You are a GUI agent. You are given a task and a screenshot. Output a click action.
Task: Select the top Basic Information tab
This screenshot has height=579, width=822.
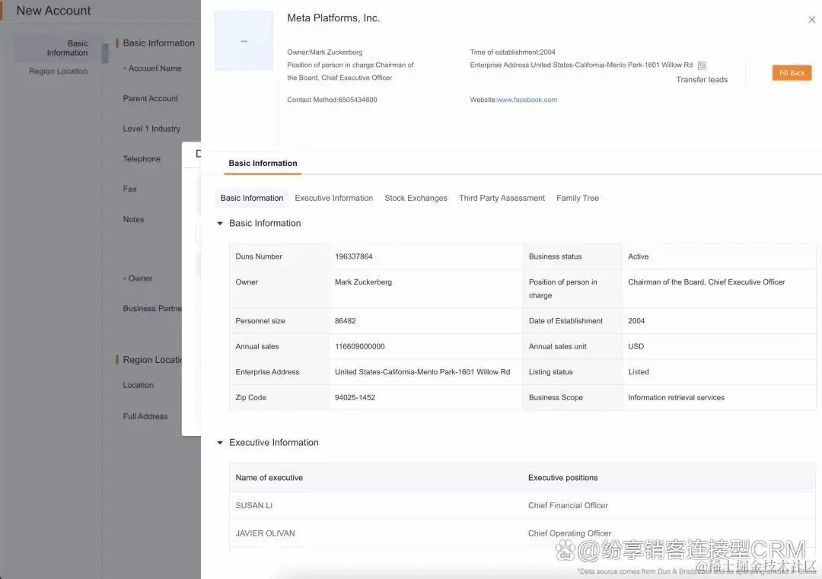(263, 163)
